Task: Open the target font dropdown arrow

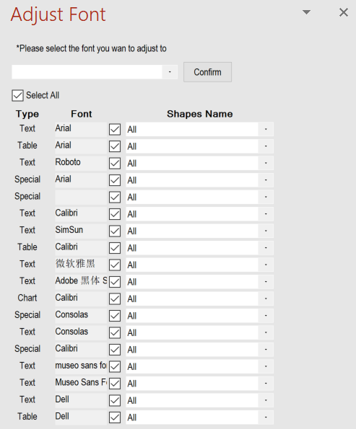Action: point(170,72)
